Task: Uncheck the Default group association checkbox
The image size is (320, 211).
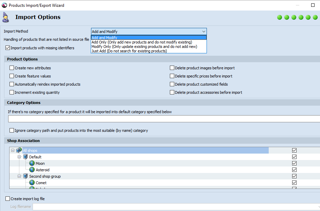Action: [294, 157]
